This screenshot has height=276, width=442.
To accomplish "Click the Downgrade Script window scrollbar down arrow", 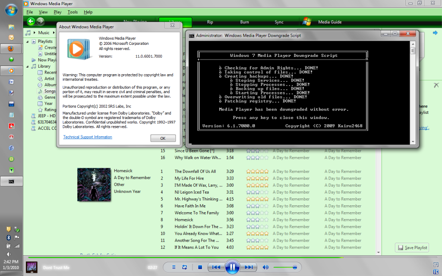I will click(413, 141).
